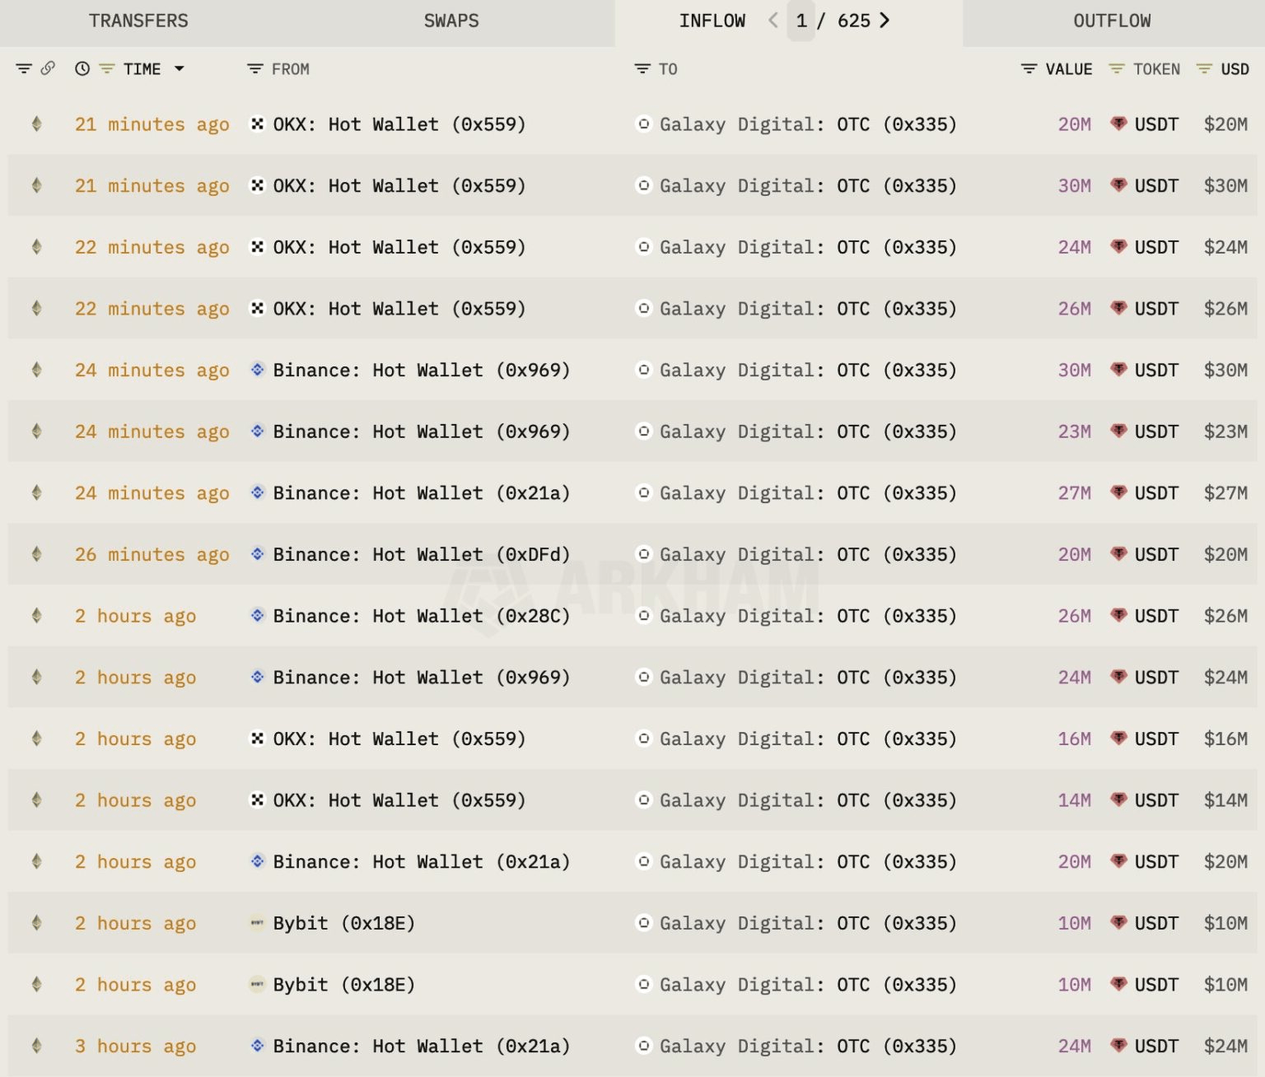Select the INFLOW tab

[x=712, y=21]
